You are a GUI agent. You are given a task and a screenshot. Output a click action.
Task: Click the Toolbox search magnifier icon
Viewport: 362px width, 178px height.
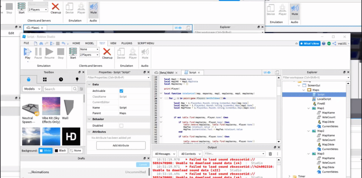[x=75, y=89]
